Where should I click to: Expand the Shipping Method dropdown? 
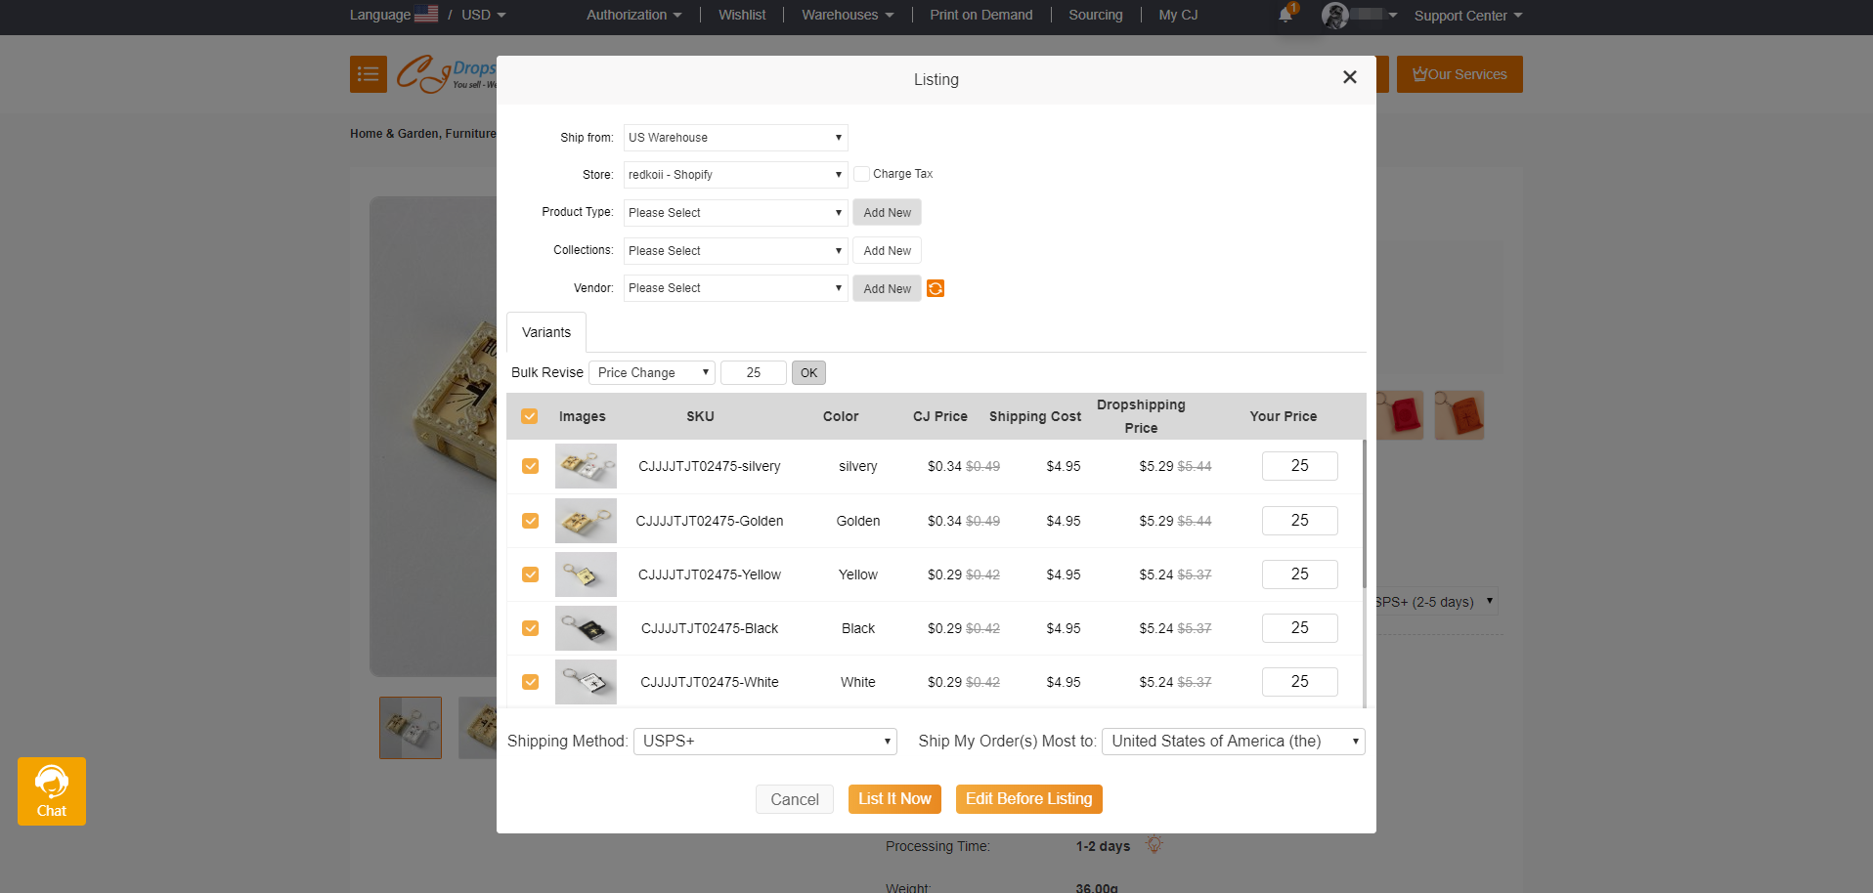764,742
